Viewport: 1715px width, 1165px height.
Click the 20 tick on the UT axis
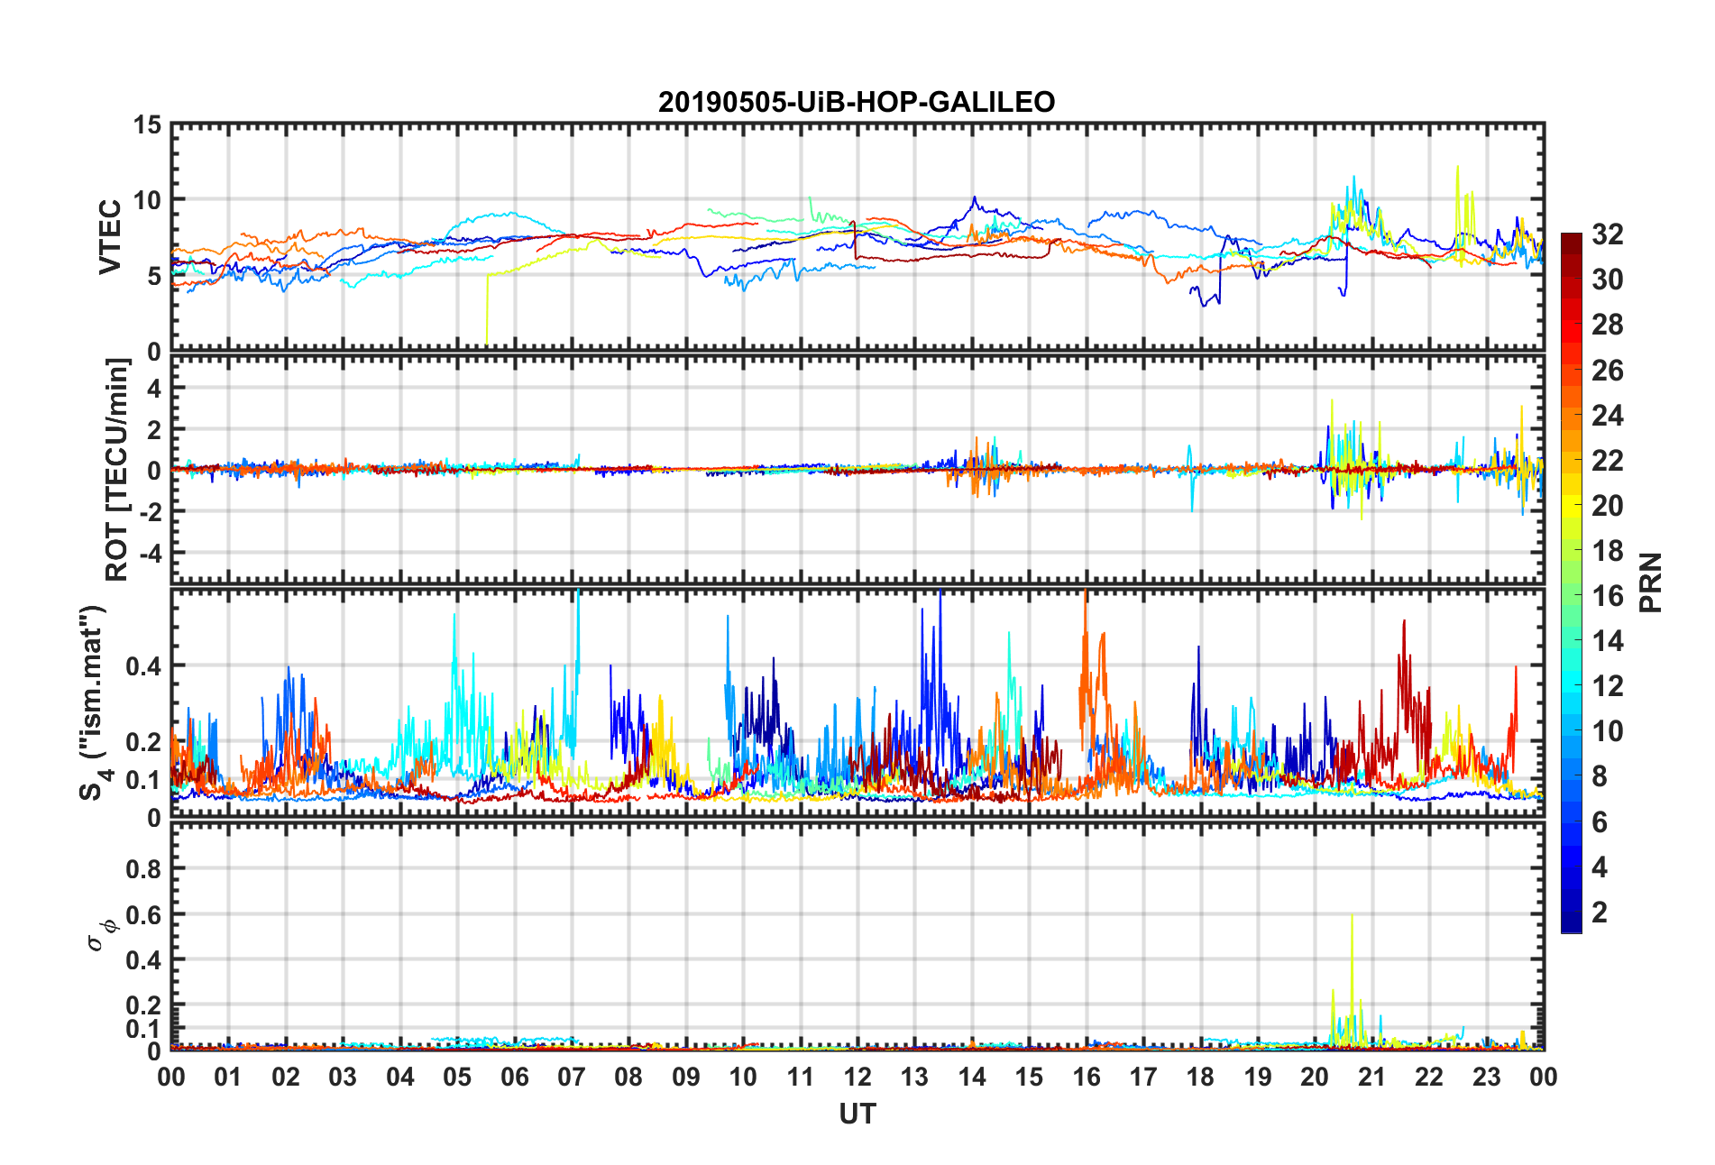click(x=1315, y=1077)
